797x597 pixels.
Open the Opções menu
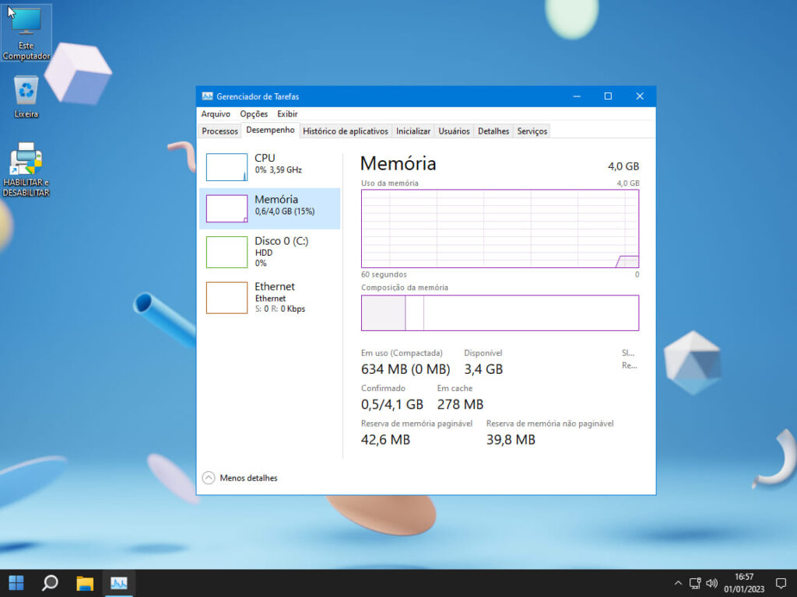254,114
